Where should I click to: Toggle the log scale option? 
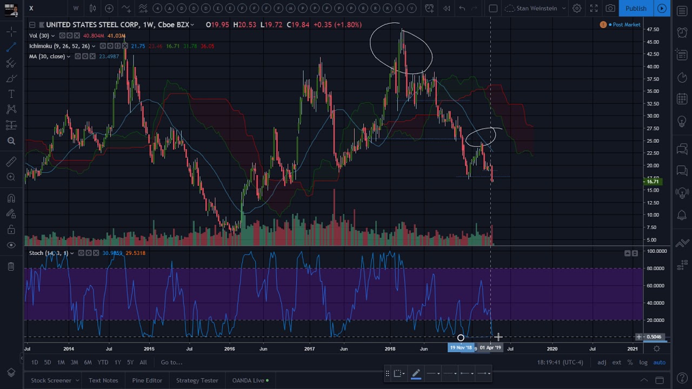tap(643, 363)
